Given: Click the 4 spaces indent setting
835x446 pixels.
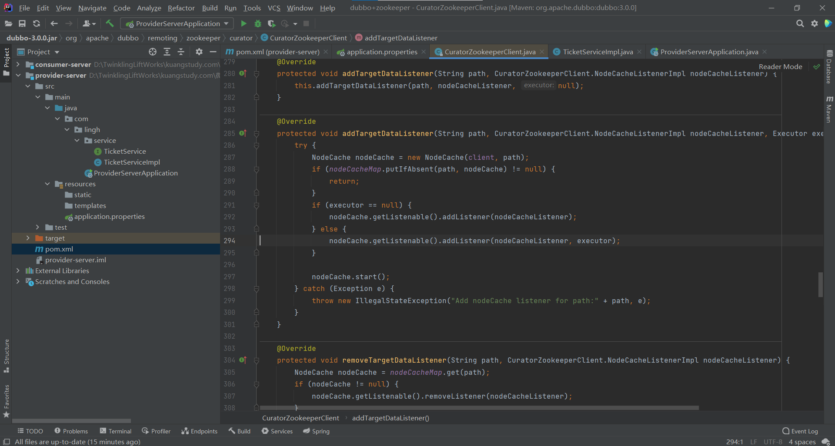Looking at the screenshot, I should point(802,442).
